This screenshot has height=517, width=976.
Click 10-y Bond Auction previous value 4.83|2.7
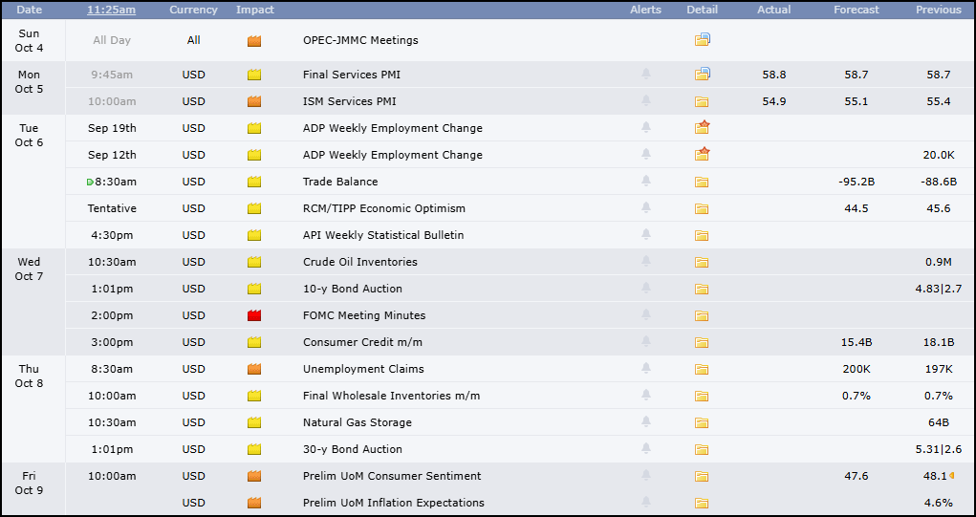coord(939,289)
